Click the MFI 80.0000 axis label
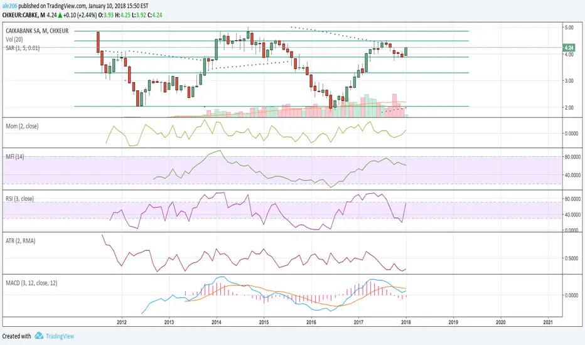585x345 pixels. [x=572, y=157]
